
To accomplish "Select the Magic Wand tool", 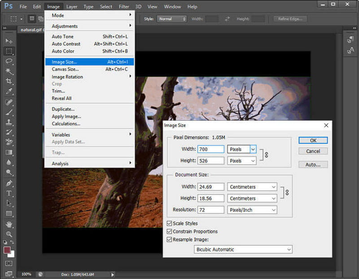I will pos(9,71).
